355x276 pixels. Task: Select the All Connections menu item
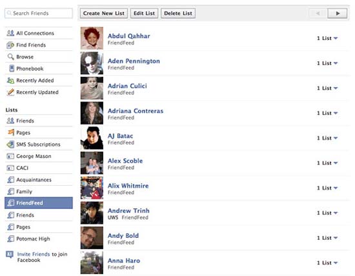39,33
